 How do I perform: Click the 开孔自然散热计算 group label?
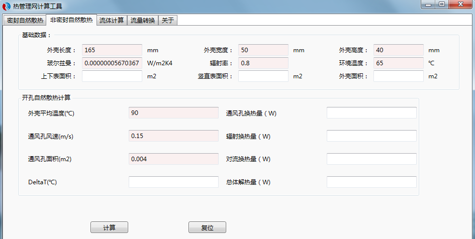[46, 97]
